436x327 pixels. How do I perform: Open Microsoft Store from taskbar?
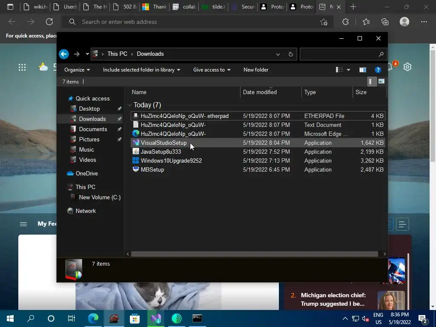[135, 318]
